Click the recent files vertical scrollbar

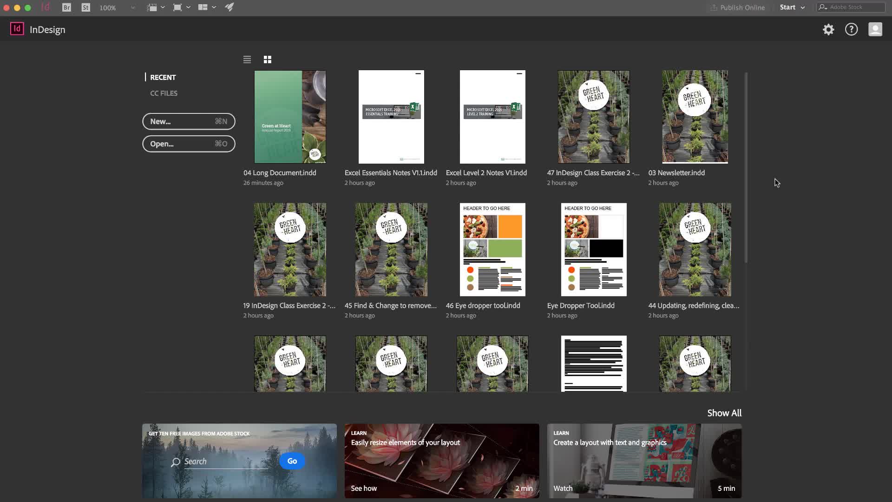tap(746, 167)
